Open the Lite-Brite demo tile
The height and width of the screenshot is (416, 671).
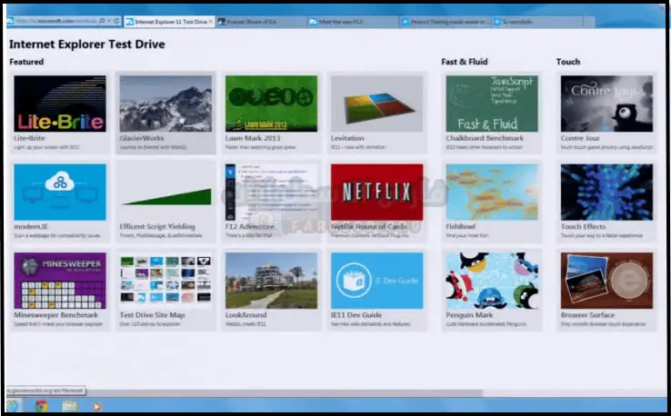(60, 104)
